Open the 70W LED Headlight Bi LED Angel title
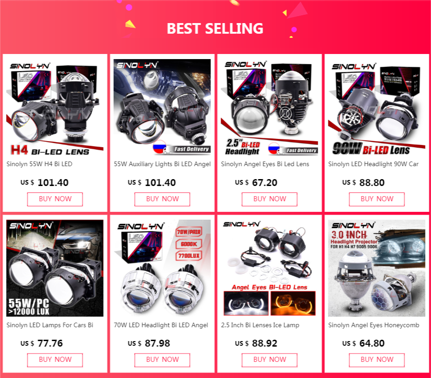Image resolution: width=431 pixels, height=378 pixels. coord(161,325)
